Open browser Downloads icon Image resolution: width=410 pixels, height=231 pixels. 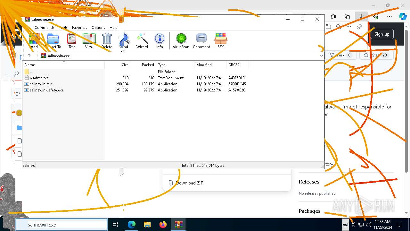click(x=361, y=16)
